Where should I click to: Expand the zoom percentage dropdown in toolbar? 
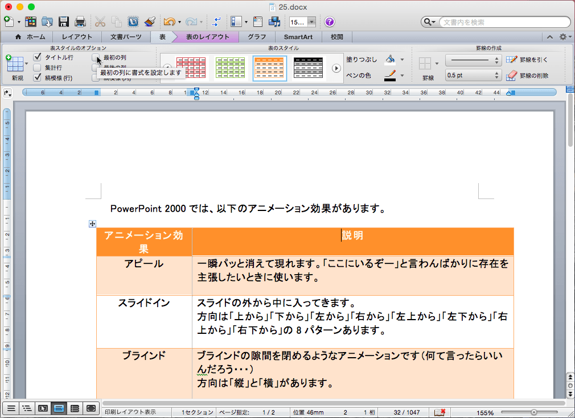pos(311,22)
